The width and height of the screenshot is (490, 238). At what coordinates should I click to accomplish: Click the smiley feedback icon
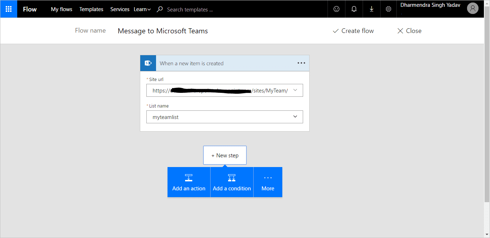pyautogui.click(x=336, y=9)
